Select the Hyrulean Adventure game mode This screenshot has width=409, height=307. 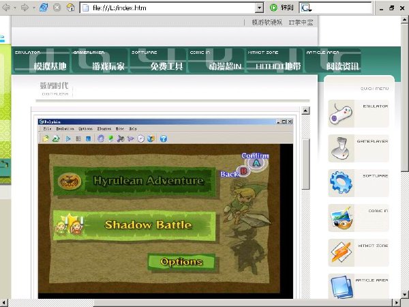point(134,181)
